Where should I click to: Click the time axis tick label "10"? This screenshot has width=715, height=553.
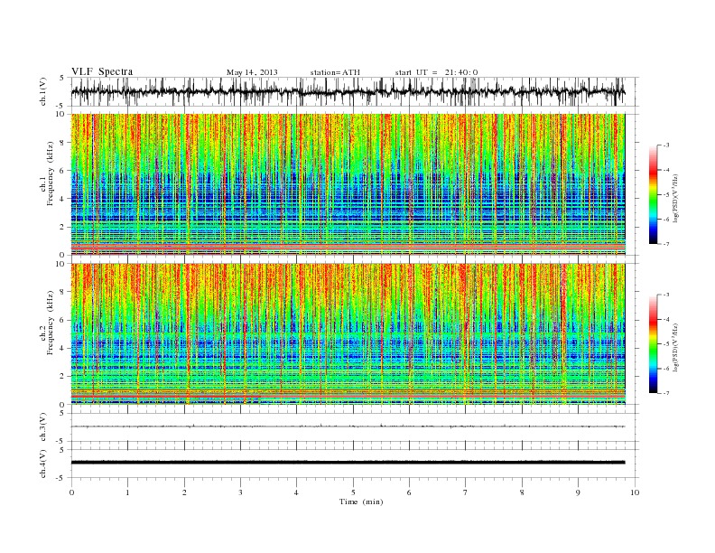pyautogui.click(x=635, y=492)
